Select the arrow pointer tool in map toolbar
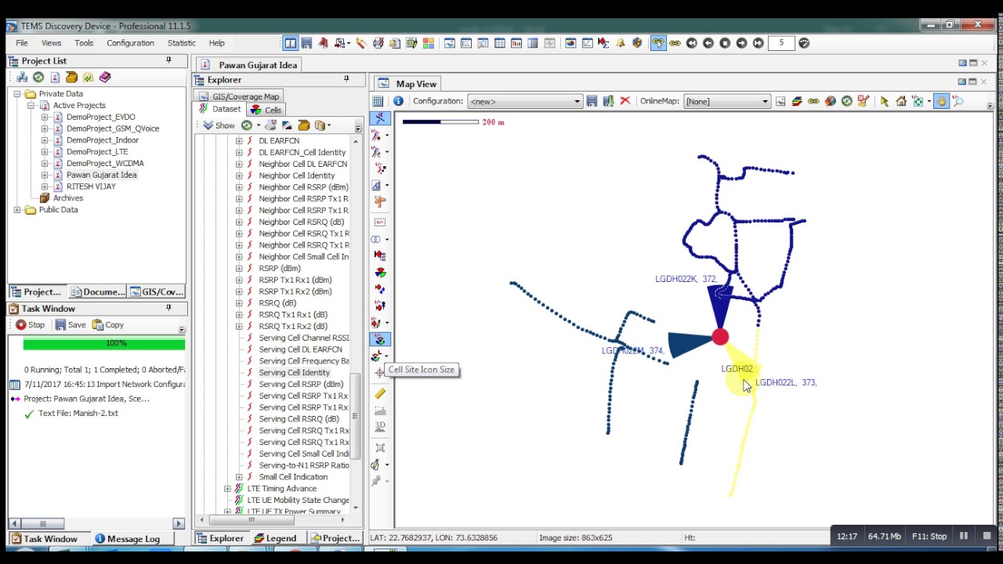 coord(884,101)
